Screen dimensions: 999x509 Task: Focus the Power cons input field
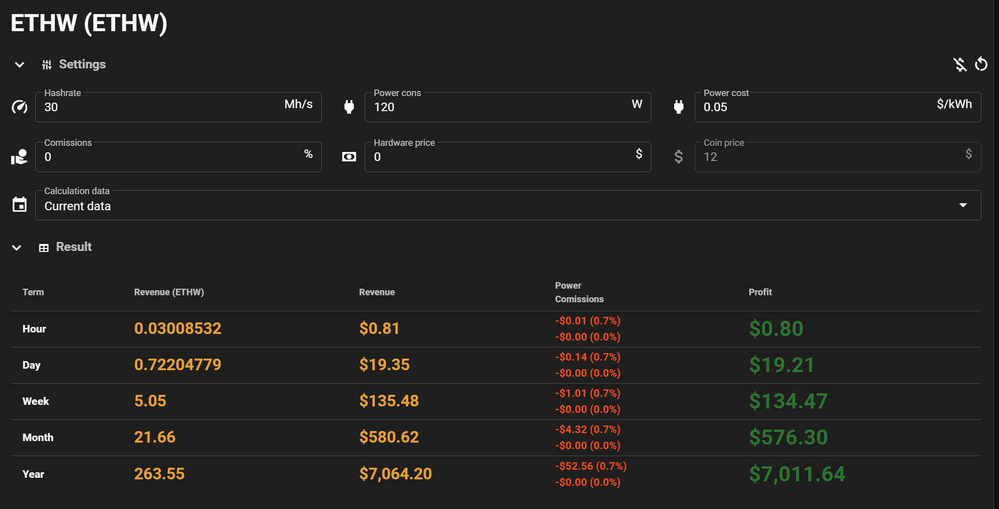pos(508,107)
